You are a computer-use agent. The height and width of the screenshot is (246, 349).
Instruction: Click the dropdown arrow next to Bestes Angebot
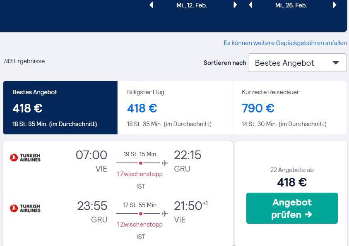coord(336,63)
